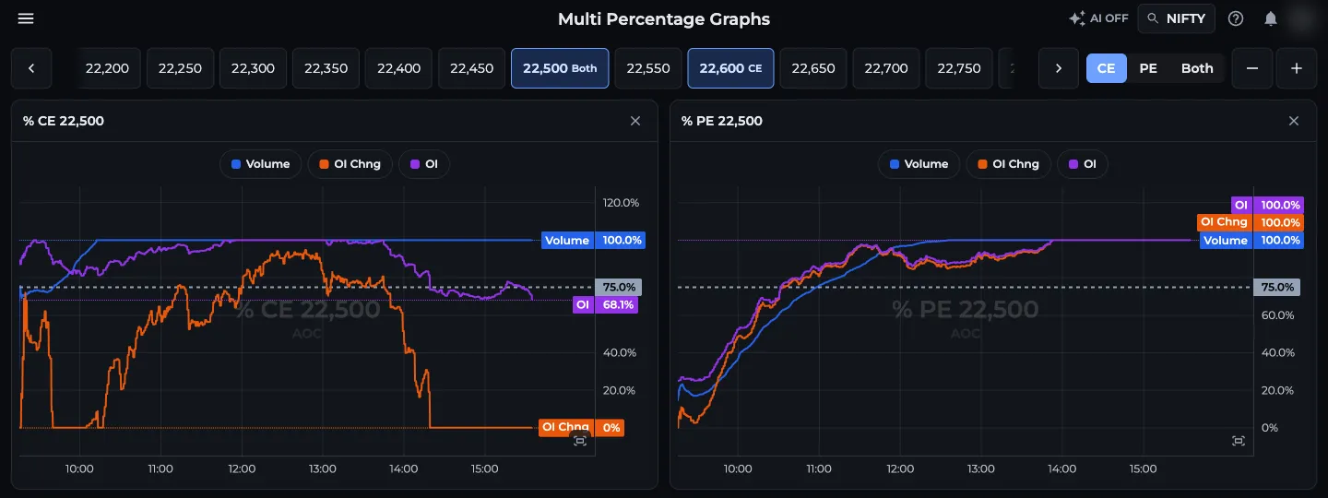Toggle Volume series in CE chart legend
1328x498 pixels.
coord(260,164)
